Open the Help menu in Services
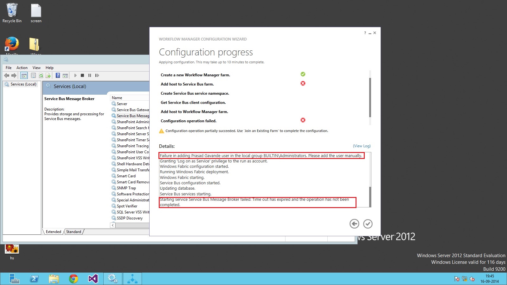The image size is (507, 285). [x=49, y=68]
